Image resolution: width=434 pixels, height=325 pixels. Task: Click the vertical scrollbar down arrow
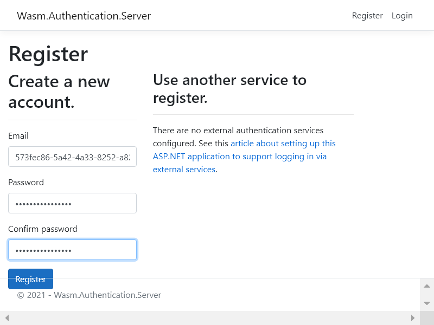[427, 303]
